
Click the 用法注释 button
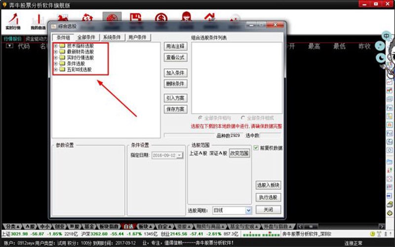point(175,46)
